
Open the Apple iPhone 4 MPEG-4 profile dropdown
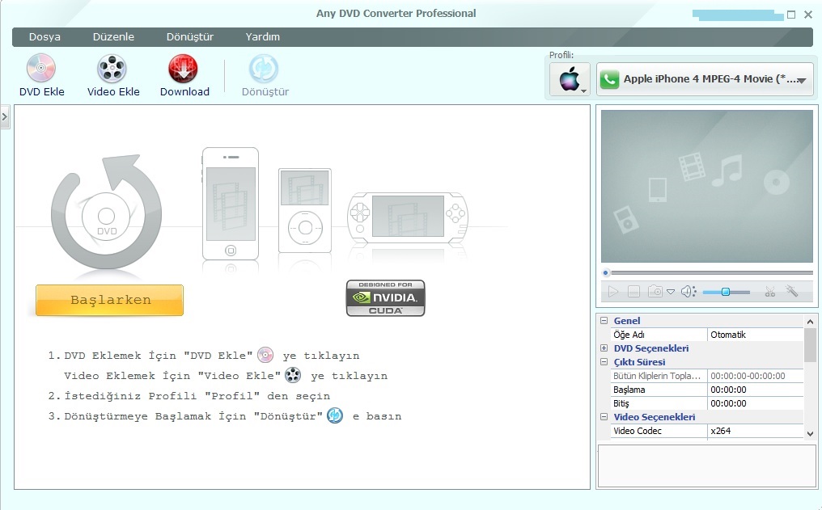(x=705, y=80)
